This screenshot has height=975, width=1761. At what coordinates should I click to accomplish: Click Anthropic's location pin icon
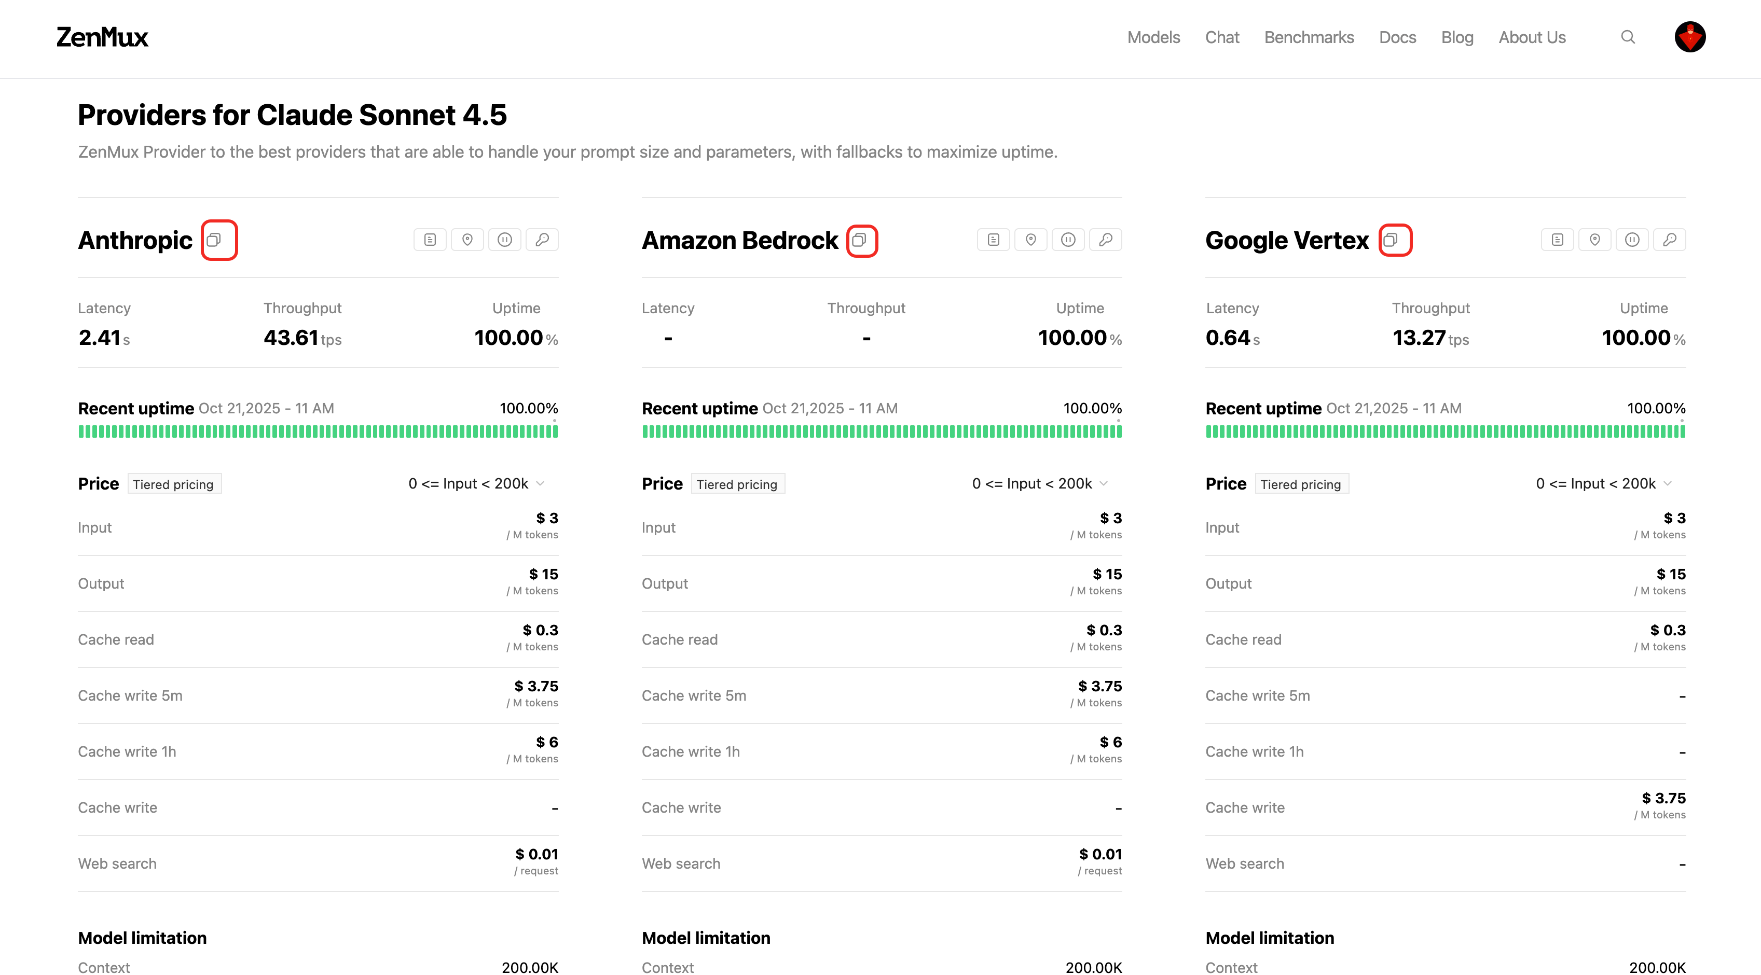[467, 240]
